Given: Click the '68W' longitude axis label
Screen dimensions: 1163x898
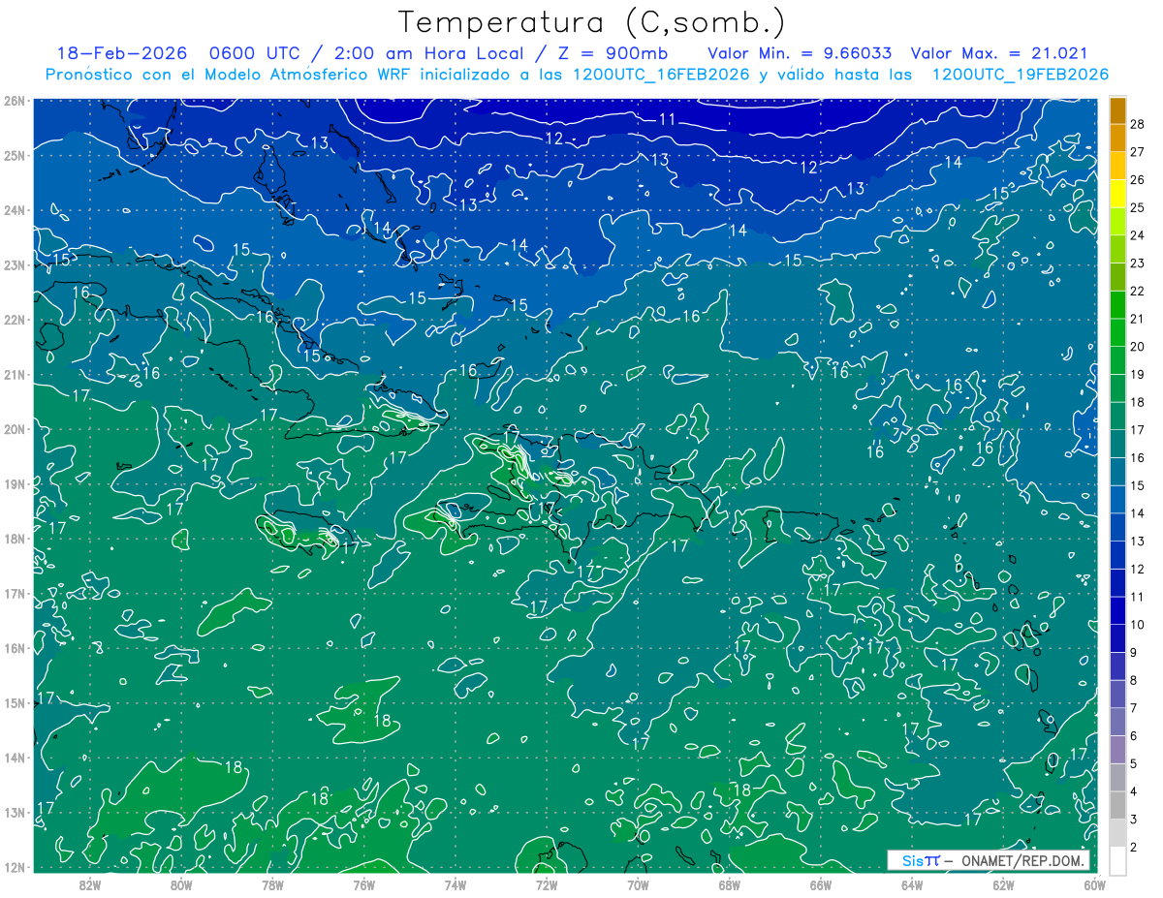Looking at the screenshot, I should pyautogui.click(x=729, y=884).
